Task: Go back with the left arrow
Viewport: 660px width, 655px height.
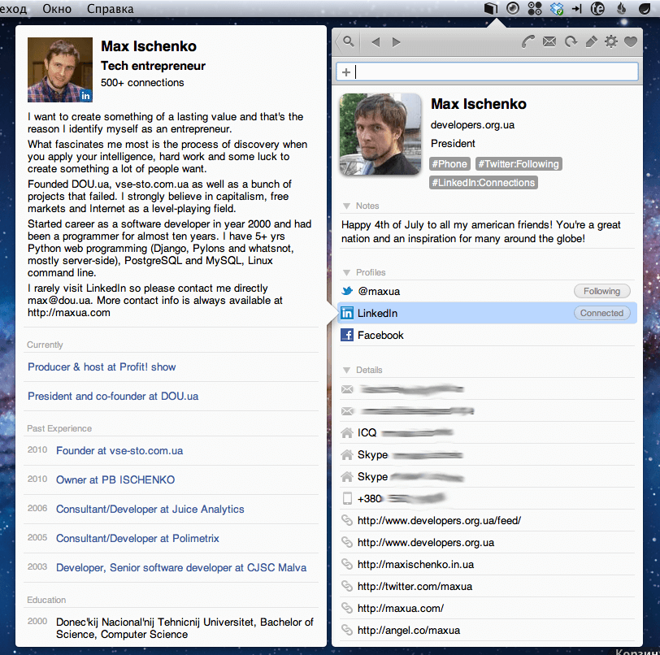Action: pos(376,42)
